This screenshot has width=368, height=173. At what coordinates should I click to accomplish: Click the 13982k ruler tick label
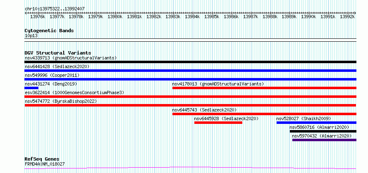(x=154, y=17)
